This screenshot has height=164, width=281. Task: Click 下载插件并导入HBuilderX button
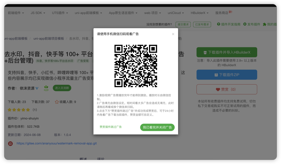click(x=227, y=52)
